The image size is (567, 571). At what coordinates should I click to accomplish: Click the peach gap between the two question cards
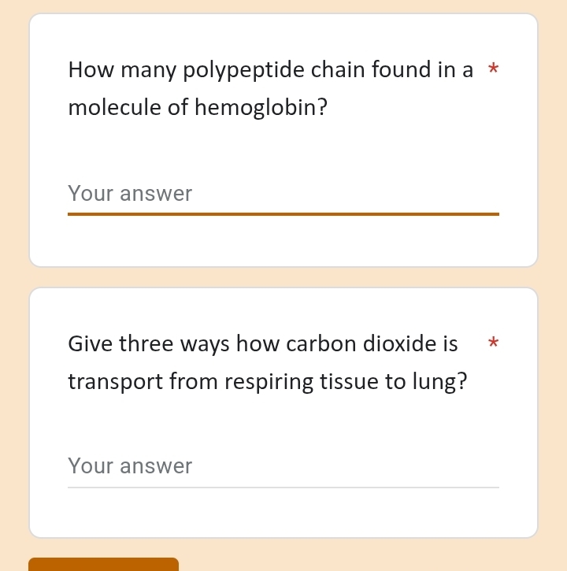(x=283, y=277)
